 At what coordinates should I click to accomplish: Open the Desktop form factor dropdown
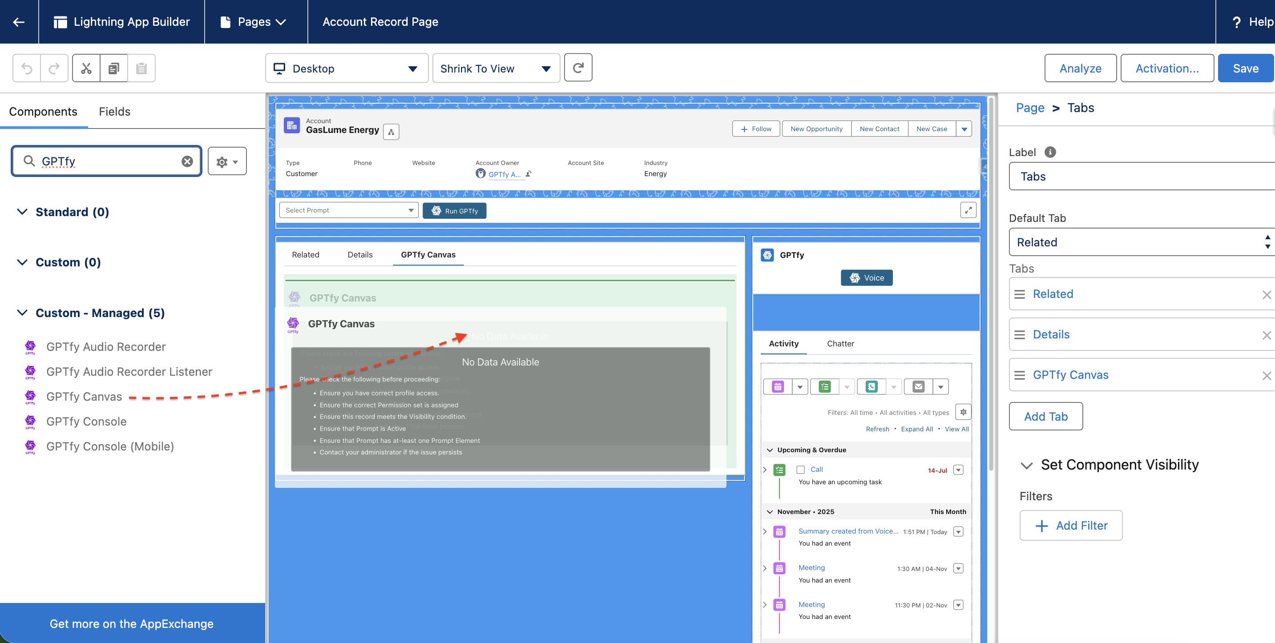coord(347,68)
